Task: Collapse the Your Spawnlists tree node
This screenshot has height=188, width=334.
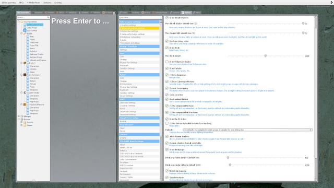Action: tap(19, 21)
